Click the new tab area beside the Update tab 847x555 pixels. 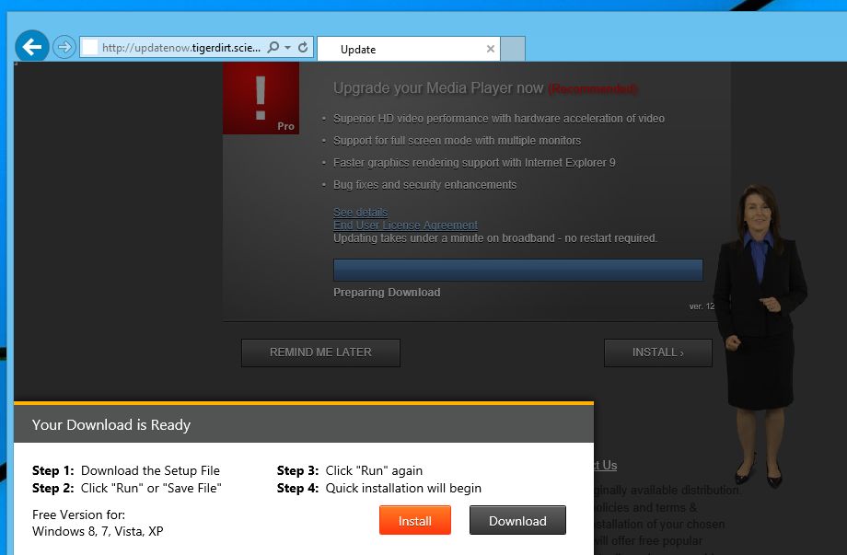[513, 48]
